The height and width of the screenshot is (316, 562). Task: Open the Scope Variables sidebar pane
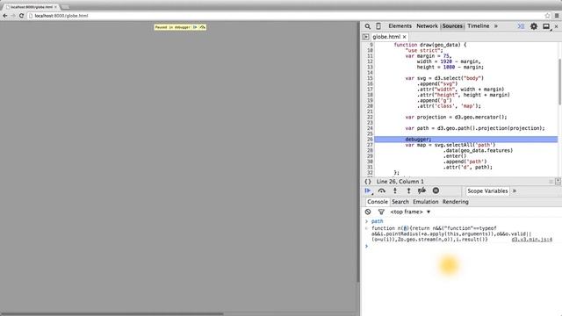coord(487,191)
